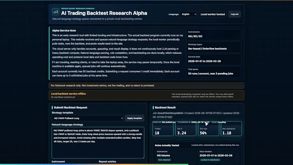Click the No heartbeat received yet text
This screenshot has width=293, height=165.
[x=63, y=97]
